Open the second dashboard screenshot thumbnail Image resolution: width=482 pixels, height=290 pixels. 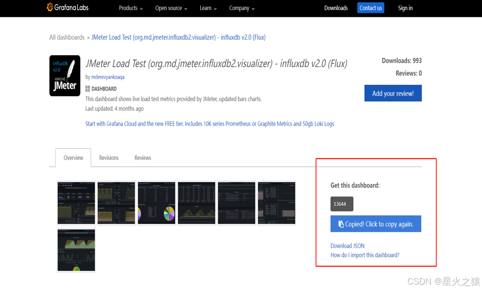pyautogui.click(x=116, y=203)
